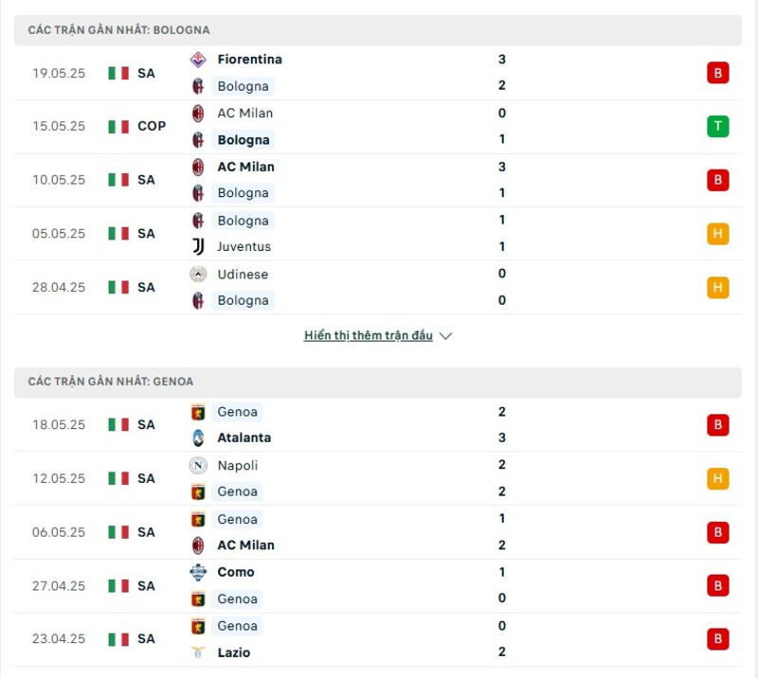Click the Udinese club crest icon
This screenshot has width=758, height=678.
pyautogui.click(x=198, y=274)
